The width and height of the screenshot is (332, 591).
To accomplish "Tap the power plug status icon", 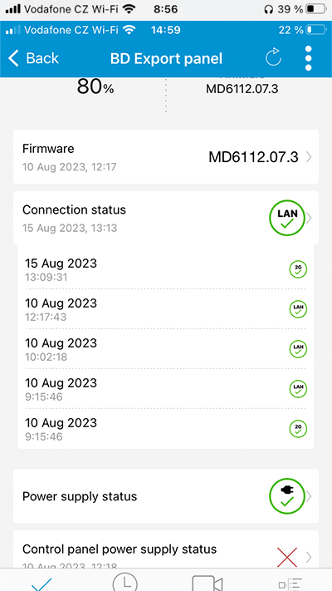I will [287, 496].
